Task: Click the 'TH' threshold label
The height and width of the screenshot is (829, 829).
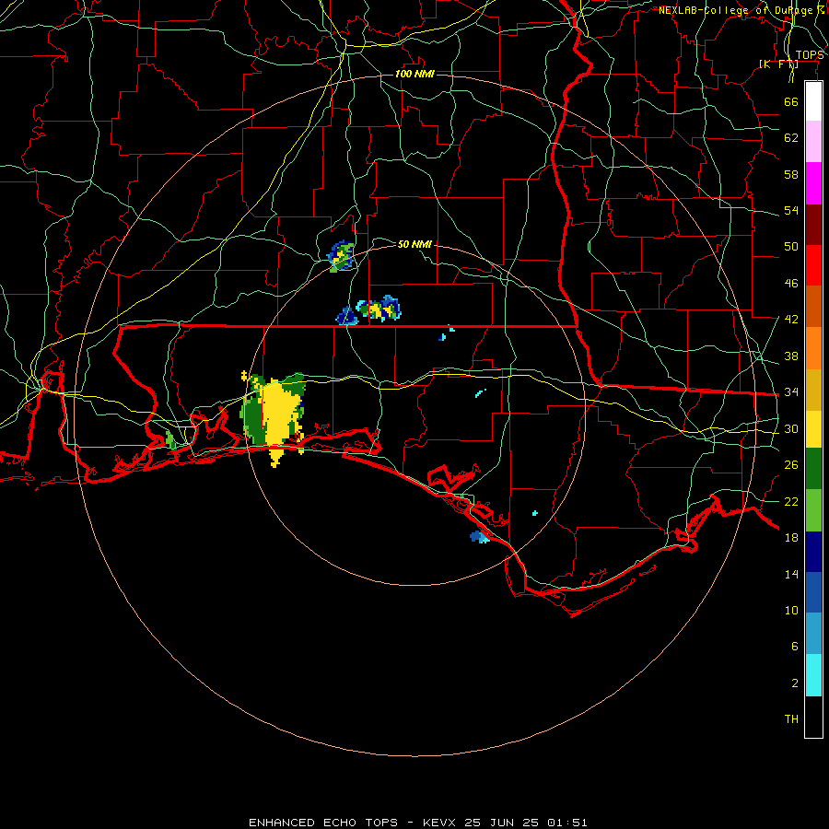Action: (791, 719)
